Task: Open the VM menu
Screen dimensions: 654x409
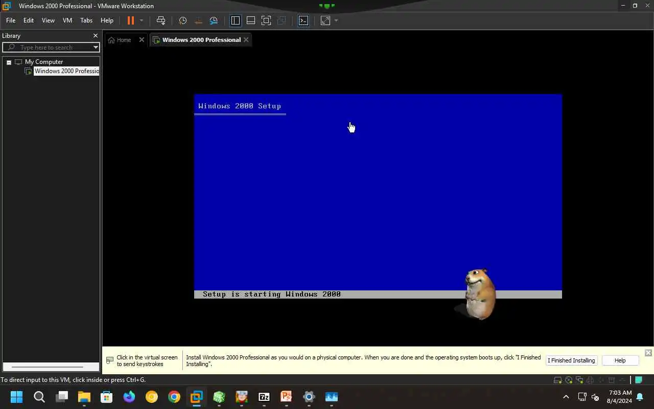Action: [67, 20]
